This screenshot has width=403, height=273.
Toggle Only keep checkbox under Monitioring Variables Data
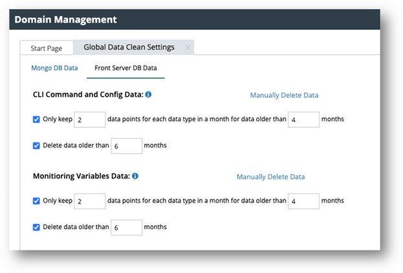coord(36,201)
